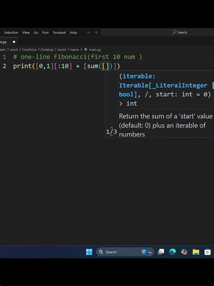
Task: Click line number 1 in the gutter
Action: 4,57
